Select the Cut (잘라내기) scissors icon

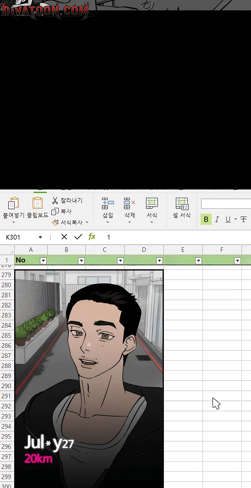pos(55,201)
